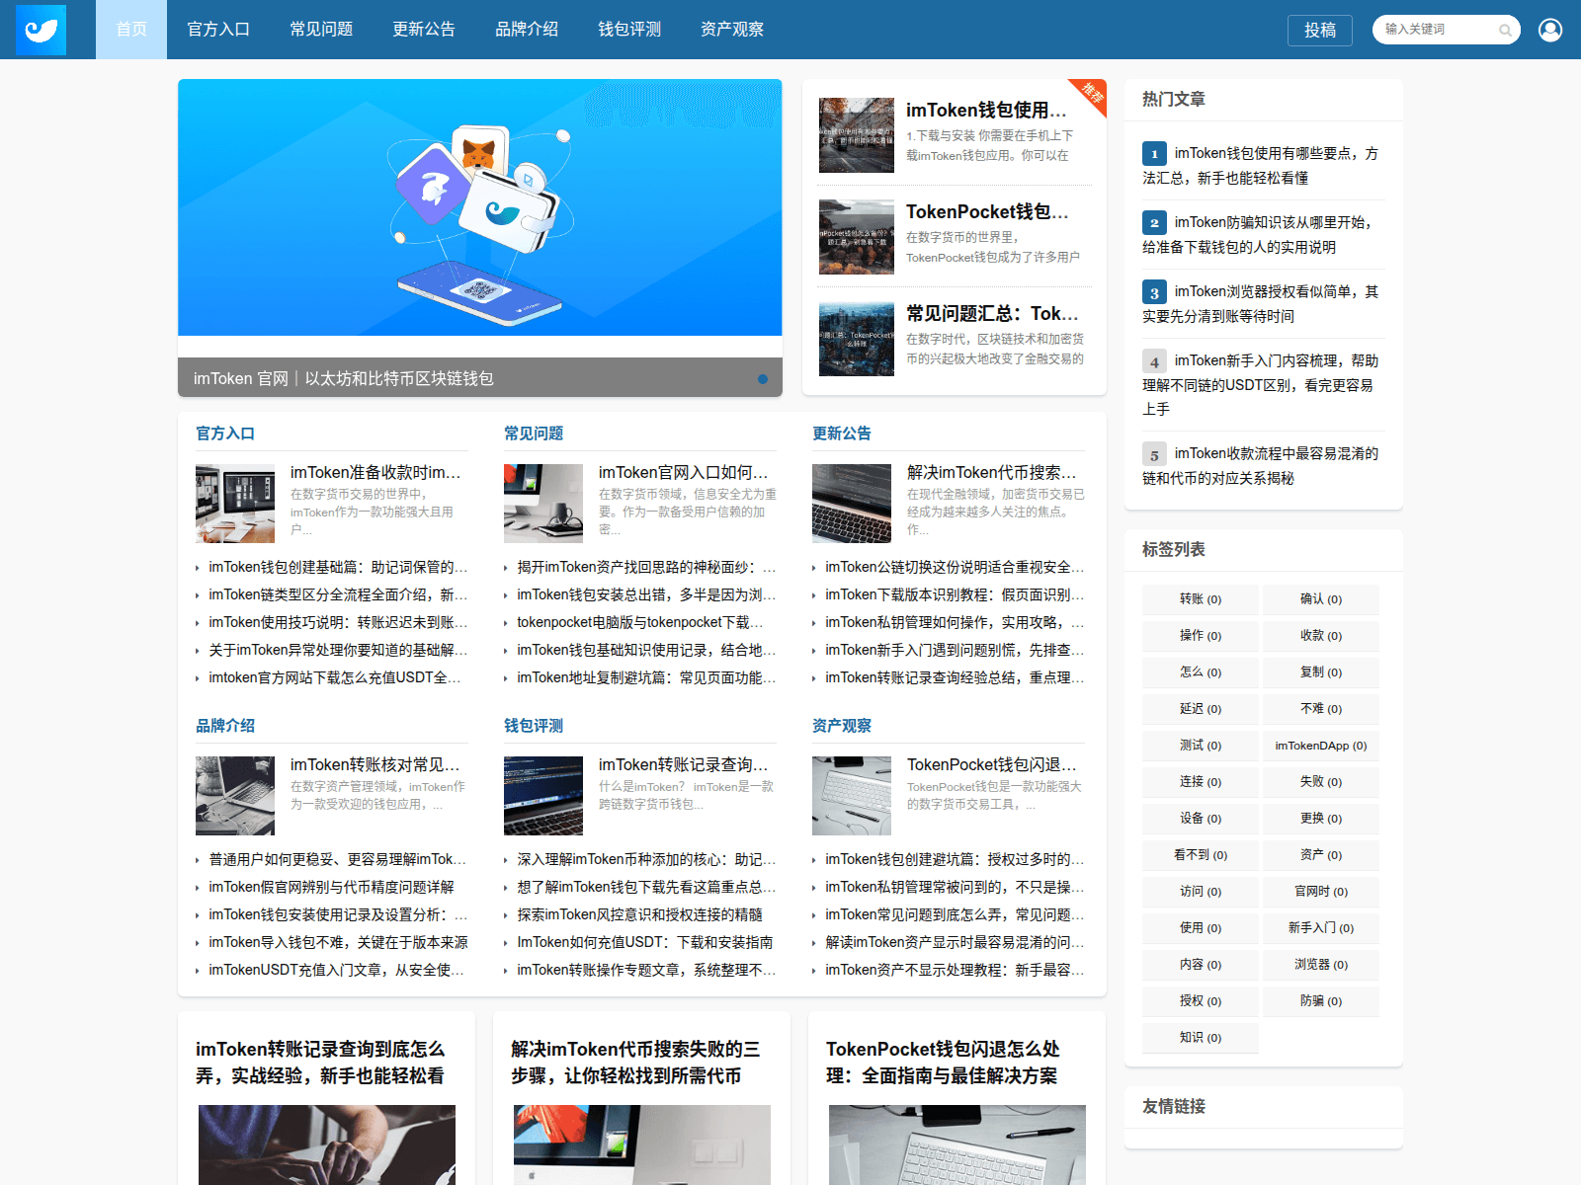This screenshot has height=1185, width=1581.
Task: Select the 新手入门 (0) tag
Action: pyautogui.click(x=1321, y=928)
